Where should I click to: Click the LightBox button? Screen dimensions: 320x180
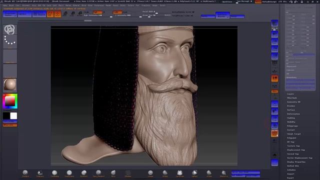[x=24, y=14]
